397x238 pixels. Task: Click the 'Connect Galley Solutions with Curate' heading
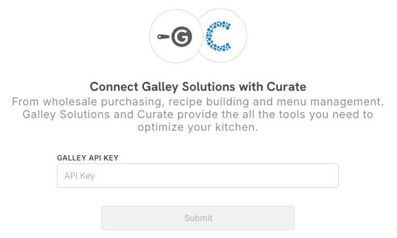click(x=198, y=87)
